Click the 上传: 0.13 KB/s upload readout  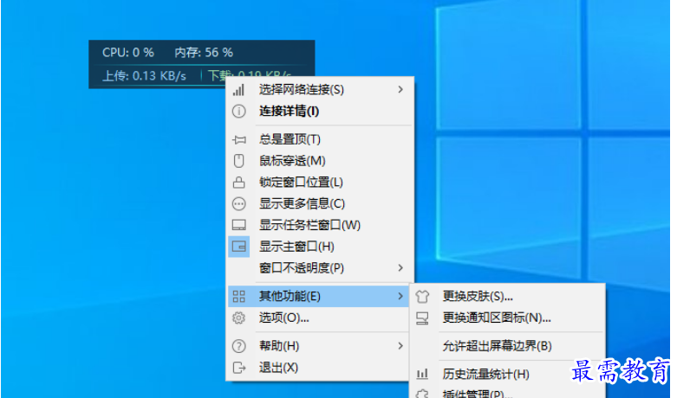coord(144,76)
